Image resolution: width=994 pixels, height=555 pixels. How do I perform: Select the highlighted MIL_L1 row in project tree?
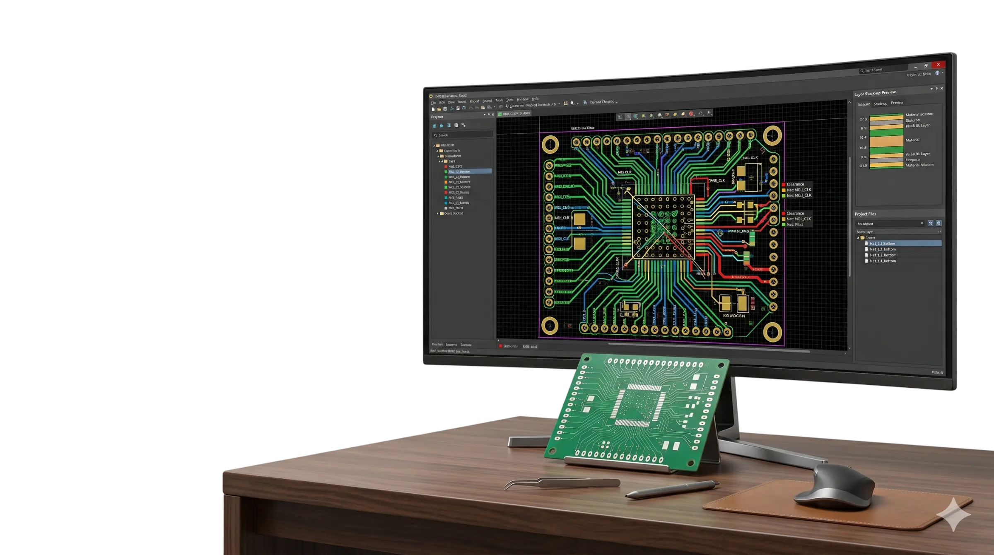(x=467, y=171)
